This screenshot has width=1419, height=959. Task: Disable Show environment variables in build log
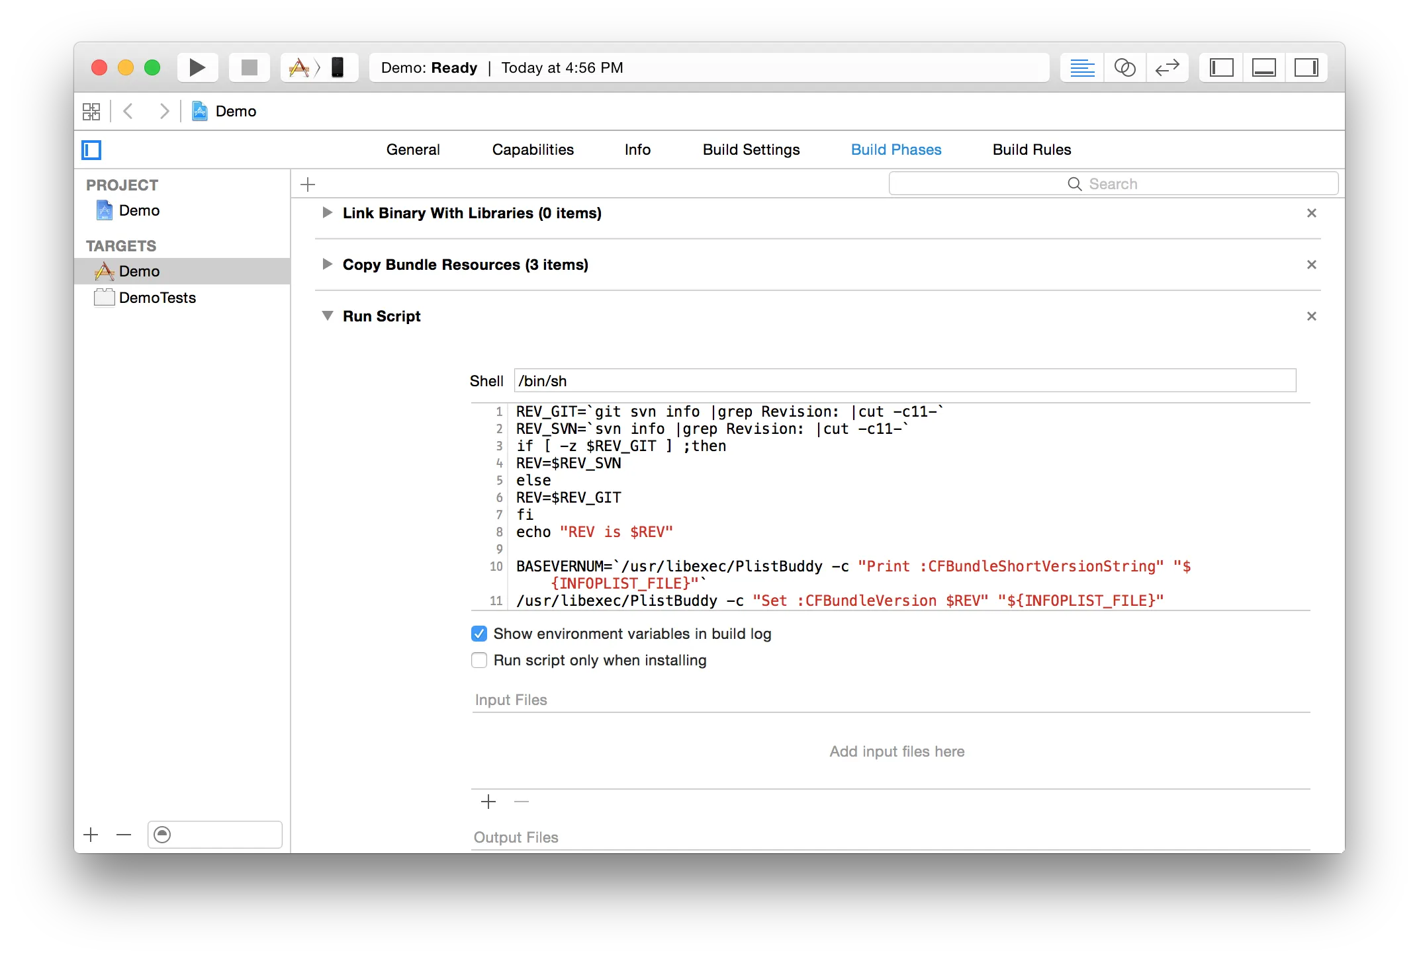pos(479,634)
